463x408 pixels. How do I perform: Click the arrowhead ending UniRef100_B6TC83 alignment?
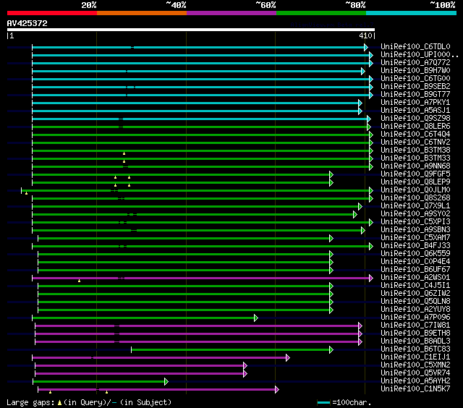point(331,350)
